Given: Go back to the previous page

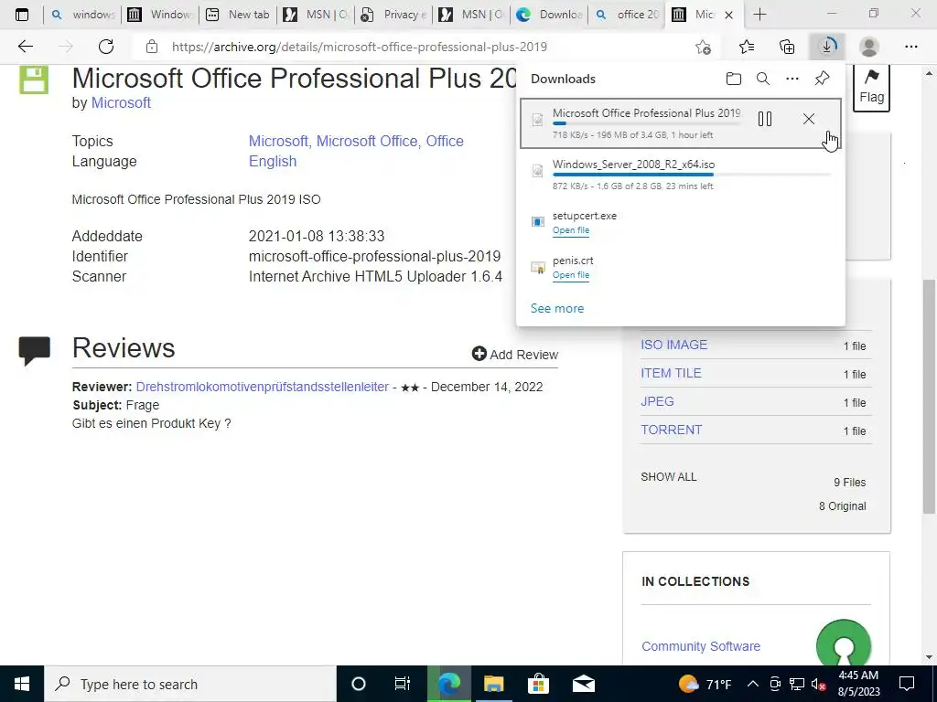Looking at the screenshot, I should coord(25,47).
